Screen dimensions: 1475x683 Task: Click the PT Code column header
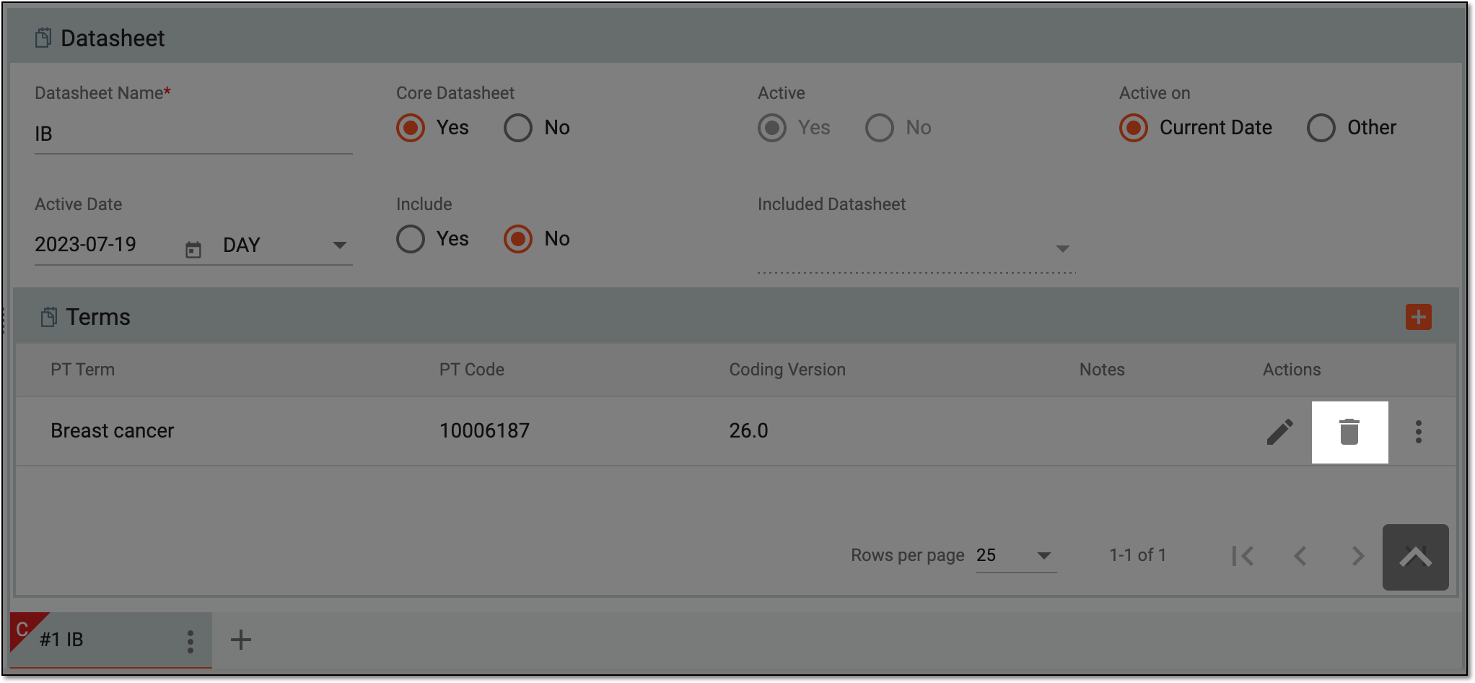tap(472, 370)
